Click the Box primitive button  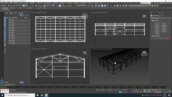pos(157,24)
